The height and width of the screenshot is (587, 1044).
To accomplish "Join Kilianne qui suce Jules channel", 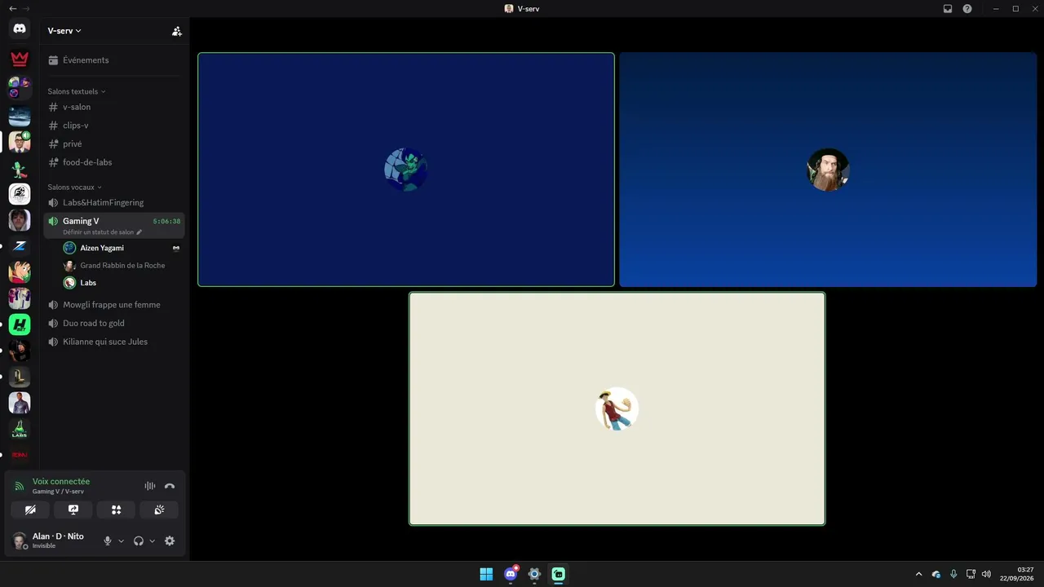I will pyautogui.click(x=114, y=342).
